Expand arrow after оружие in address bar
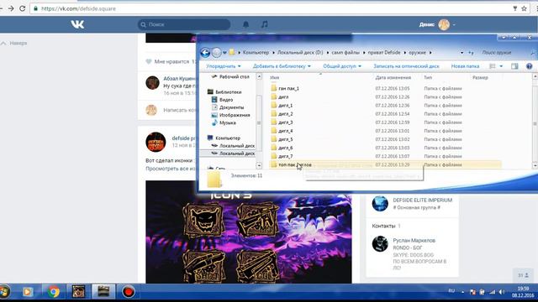The width and height of the screenshot is (538, 302). (x=430, y=53)
